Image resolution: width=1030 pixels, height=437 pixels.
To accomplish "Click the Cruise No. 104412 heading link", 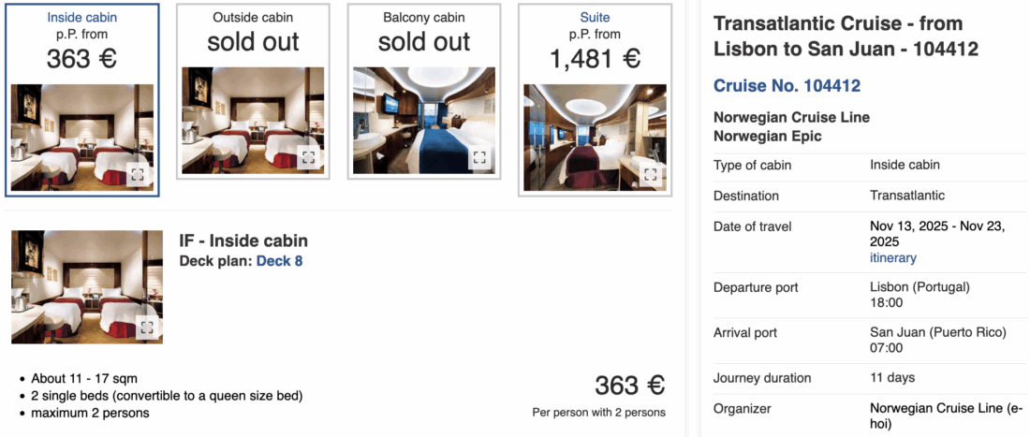I will [787, 86].
